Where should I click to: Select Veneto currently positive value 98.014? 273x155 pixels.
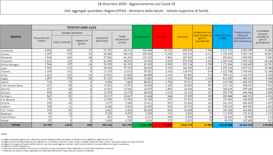tap(128, 54)
